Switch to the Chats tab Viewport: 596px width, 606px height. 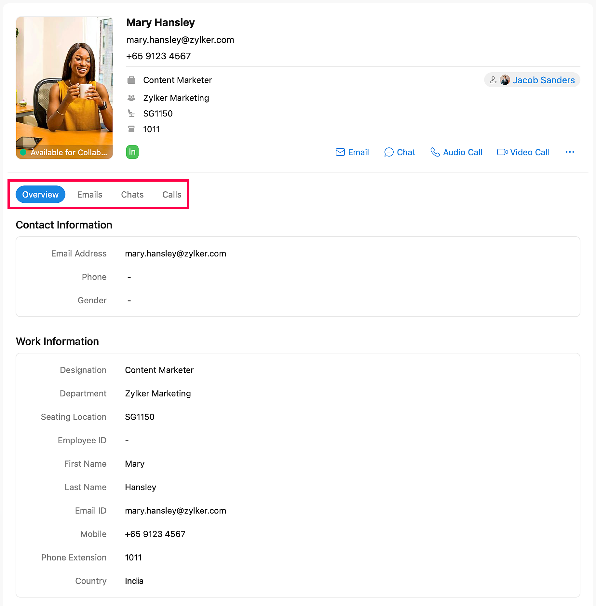(x=132, y=194)
